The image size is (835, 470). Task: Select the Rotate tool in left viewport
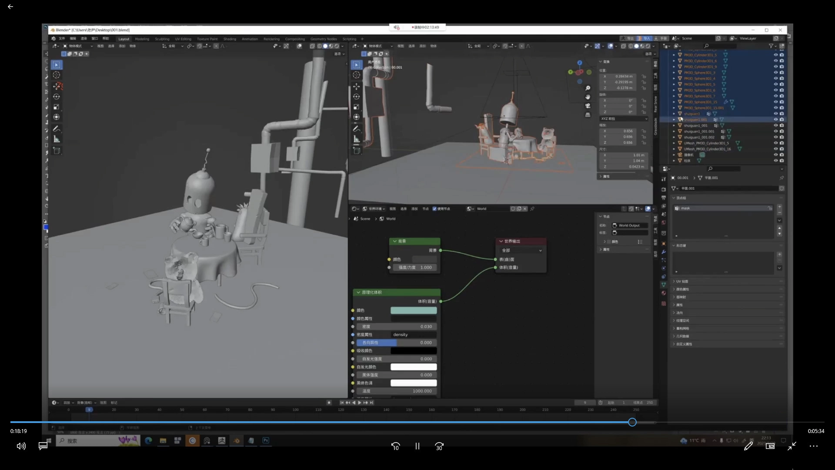[57, 97]
